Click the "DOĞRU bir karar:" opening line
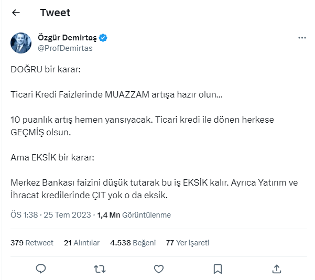315x280 pixels. click(x=46, y=70)
